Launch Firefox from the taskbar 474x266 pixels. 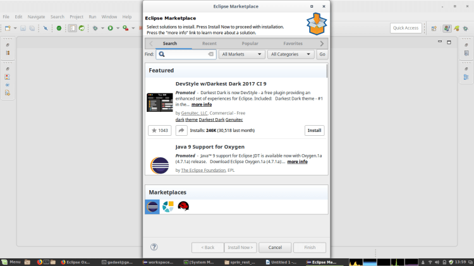[40, 262]
